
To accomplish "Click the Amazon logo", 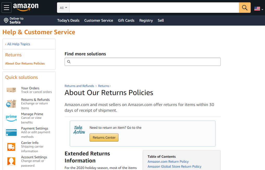I will pos(26,7).
